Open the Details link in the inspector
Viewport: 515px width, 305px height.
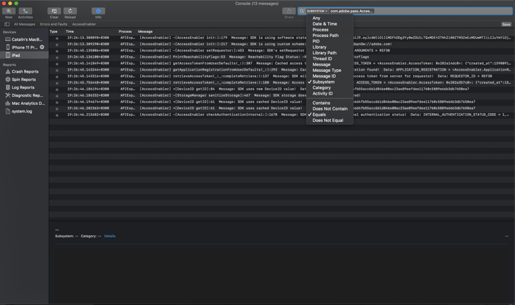click(110, 236)
